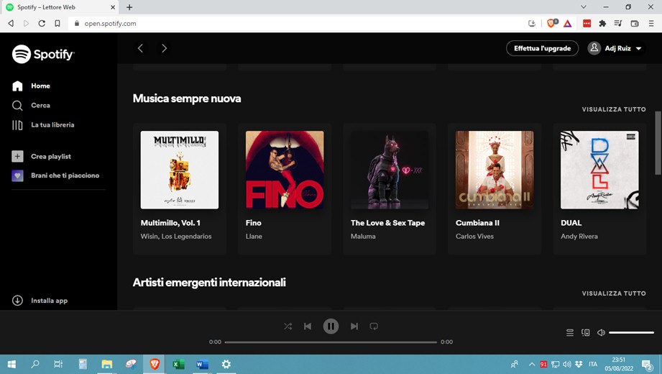This screenshot has height=374, width=662.
Task: Open the browser hamburger menu
Action: point(651,24)
